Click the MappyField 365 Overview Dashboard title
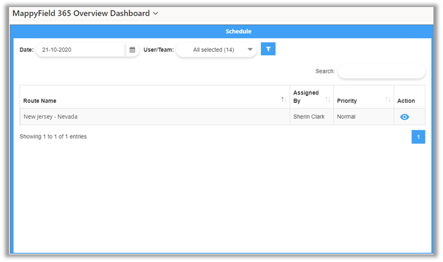 (x=81, y=14)
